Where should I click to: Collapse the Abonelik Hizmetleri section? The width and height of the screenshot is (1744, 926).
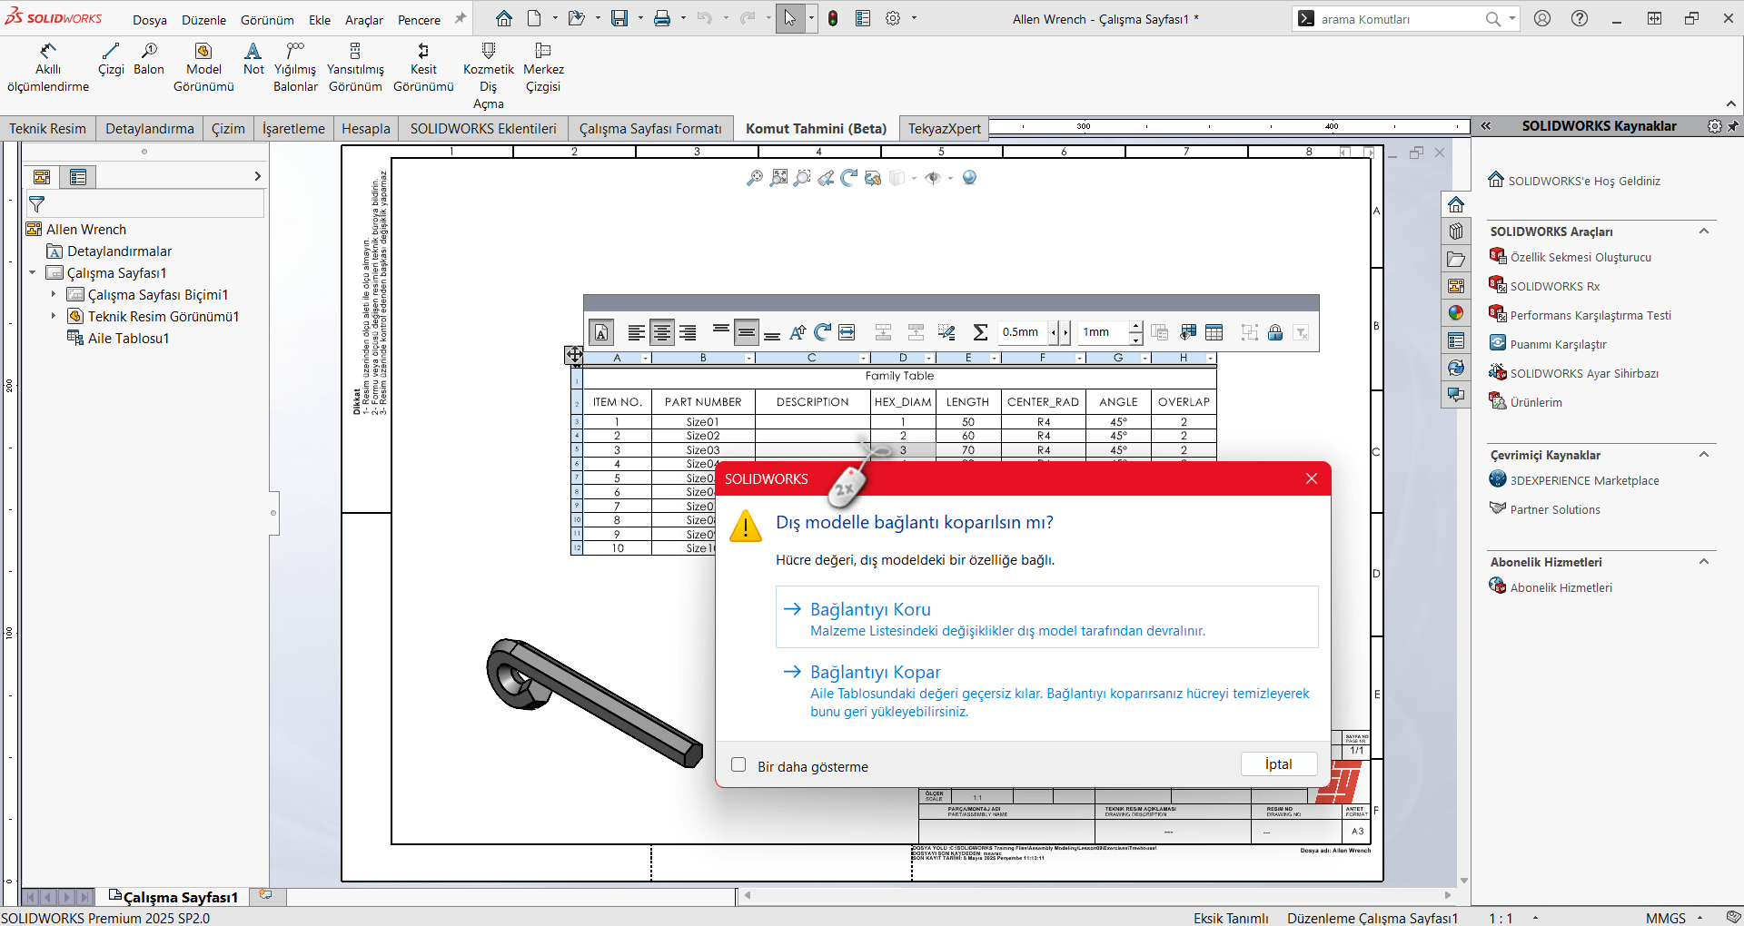click(x=1704, y=562)
